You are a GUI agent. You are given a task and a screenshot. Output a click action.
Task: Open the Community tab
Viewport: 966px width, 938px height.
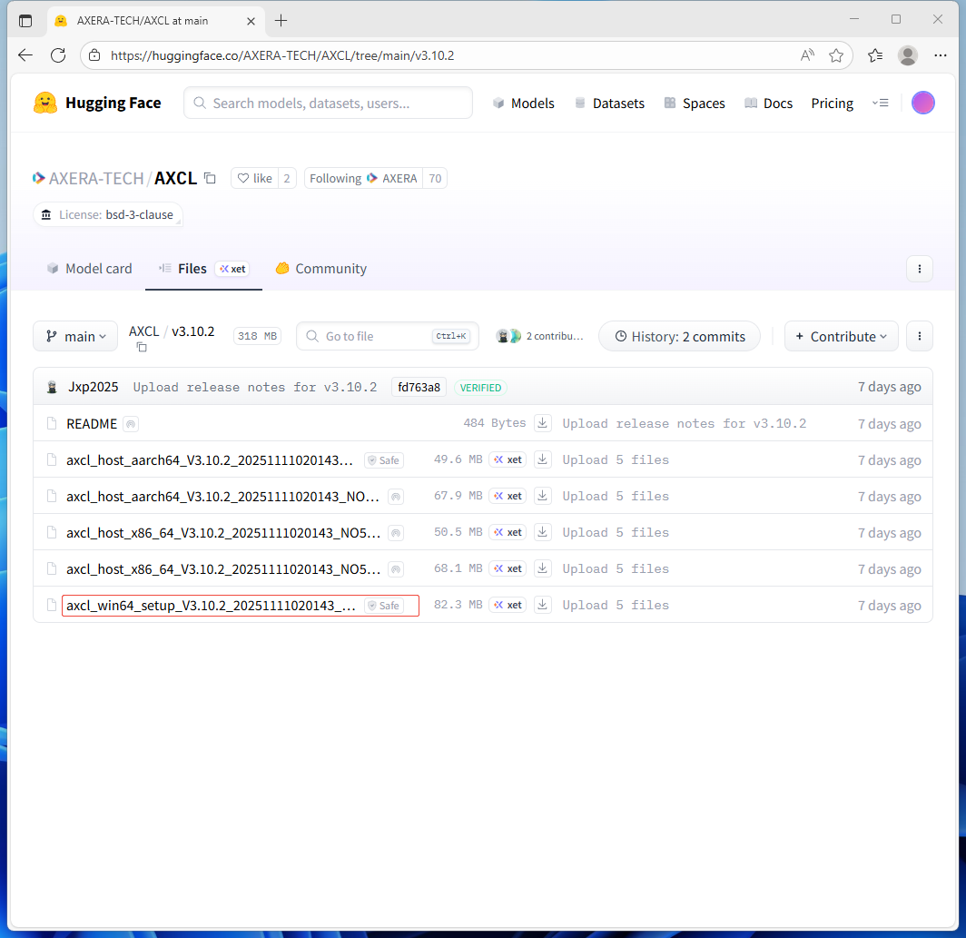point(321,269)
